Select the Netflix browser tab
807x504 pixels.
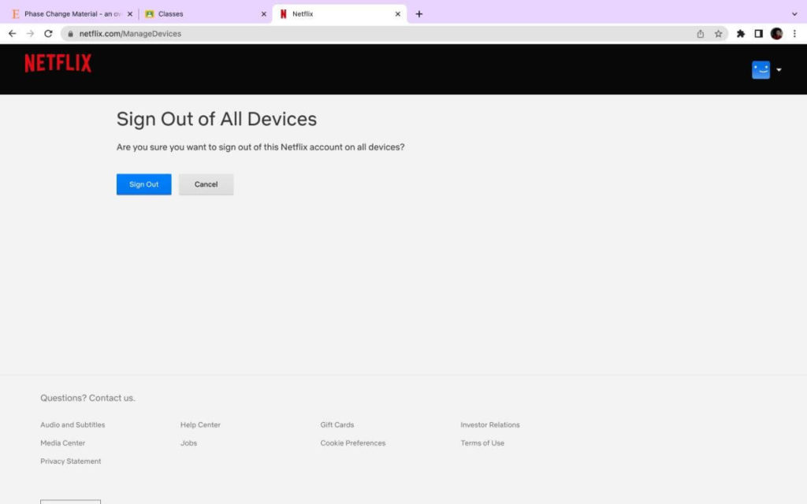[x=340, y=14]
